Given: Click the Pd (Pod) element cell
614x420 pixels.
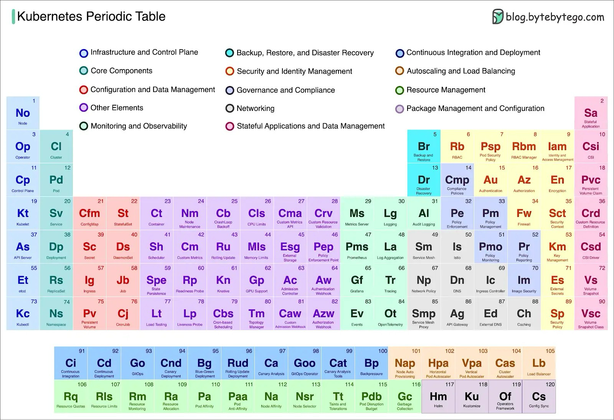Looking at the screenshot, I should tap(56, 180).
